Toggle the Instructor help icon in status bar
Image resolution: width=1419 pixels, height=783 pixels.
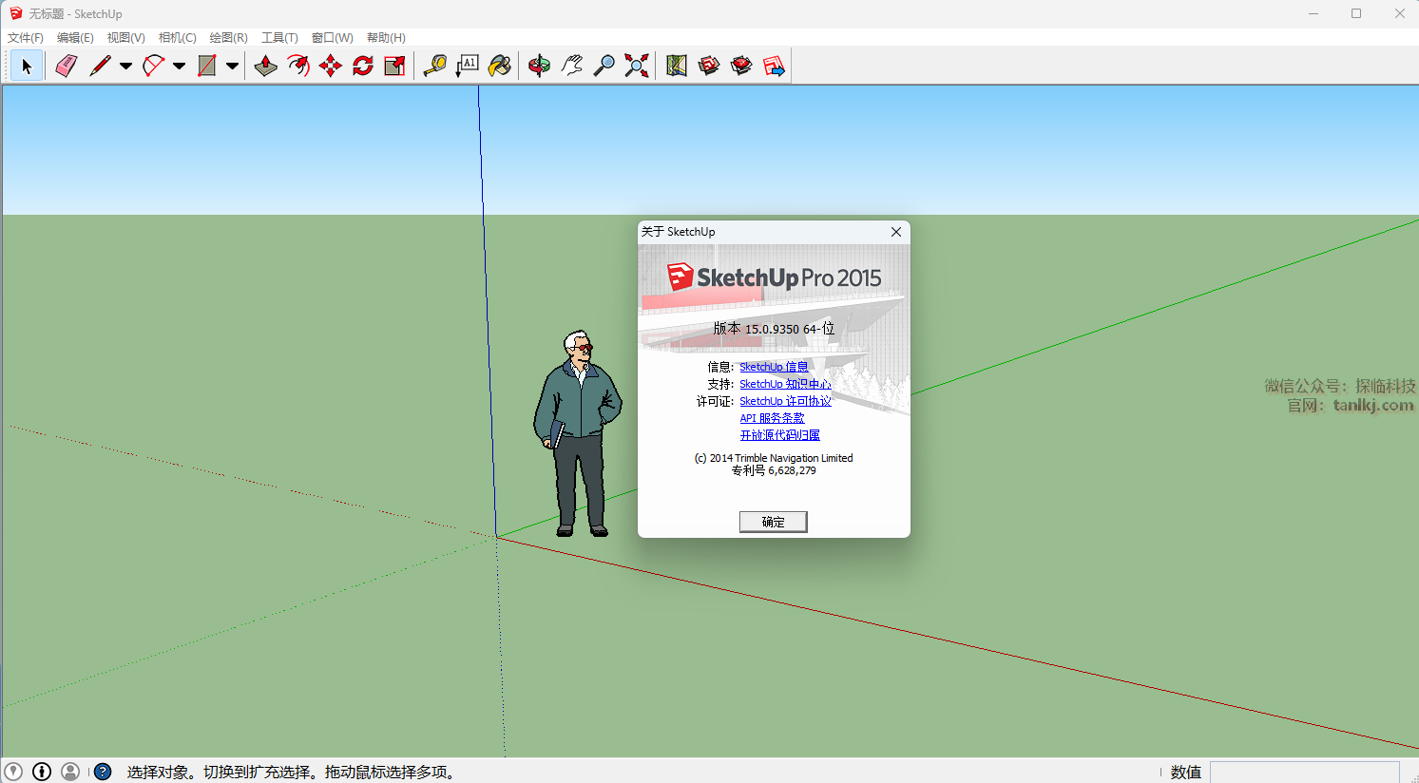pyautogui.click(x=103, y=772)
